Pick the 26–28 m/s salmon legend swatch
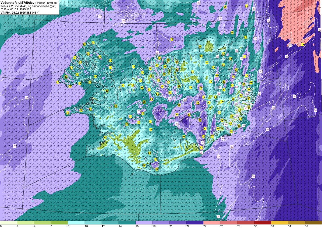 (229, 222)
